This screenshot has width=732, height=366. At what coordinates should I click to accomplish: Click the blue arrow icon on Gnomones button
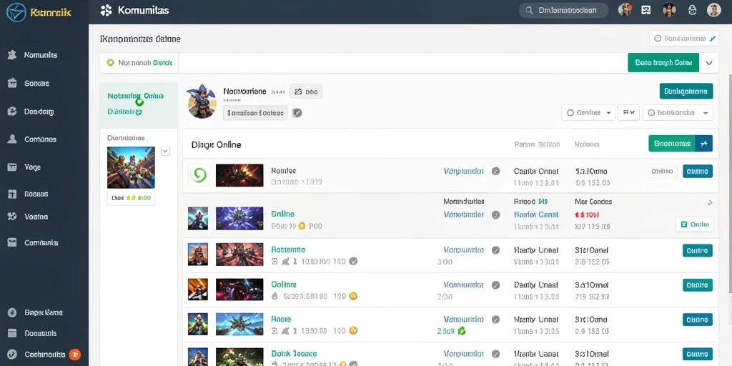click(x=704, y=143)
